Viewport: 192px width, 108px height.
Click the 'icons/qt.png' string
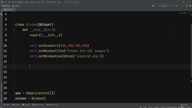point(87,56)
